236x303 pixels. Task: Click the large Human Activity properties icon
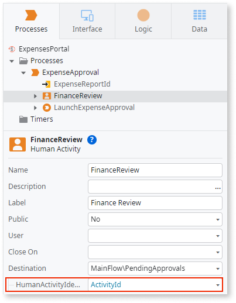pos(18,144)
